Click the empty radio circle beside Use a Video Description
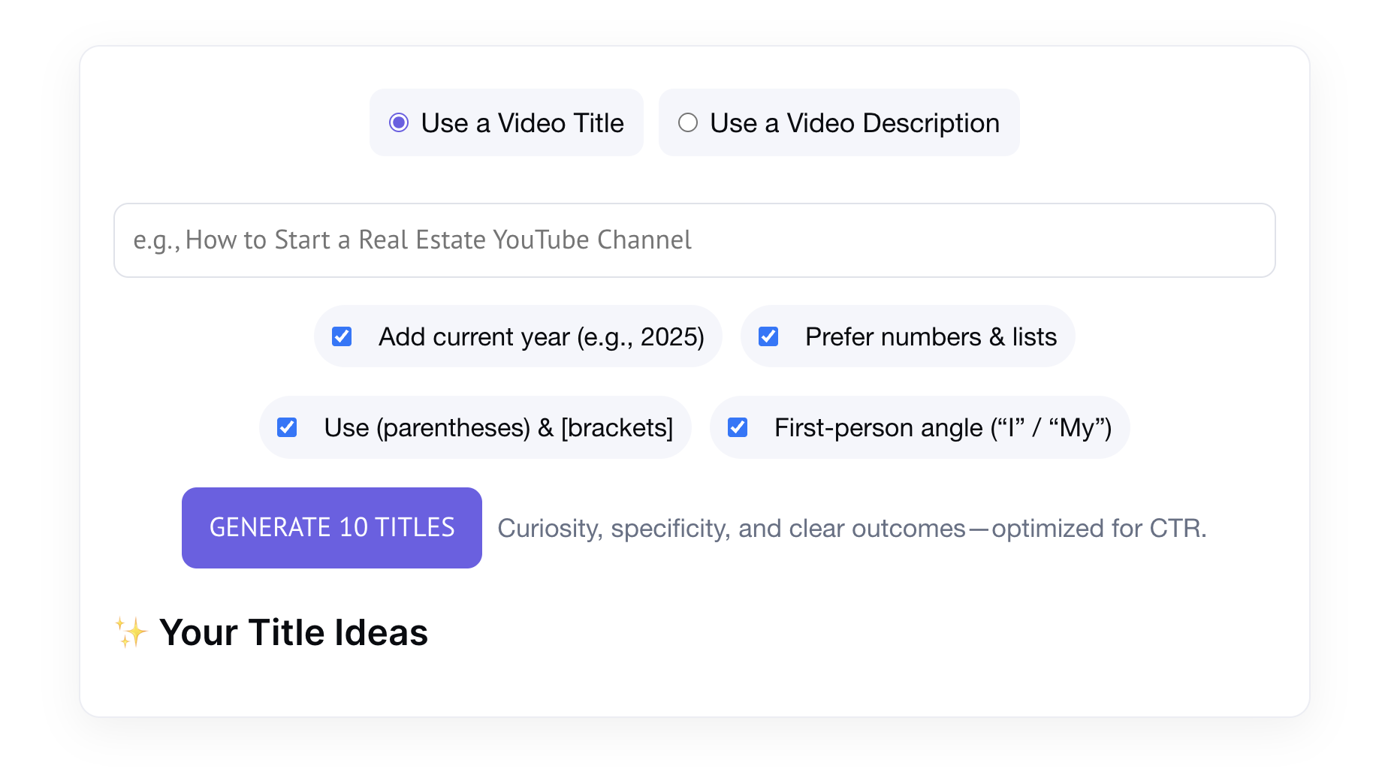 coord(688,122)
